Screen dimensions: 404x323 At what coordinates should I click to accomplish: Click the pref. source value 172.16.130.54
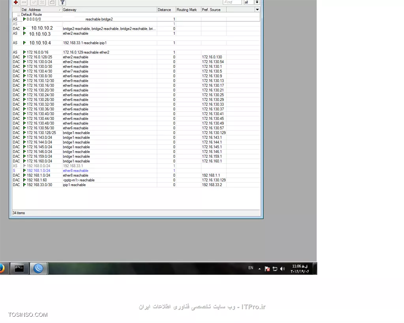point(213,62)
